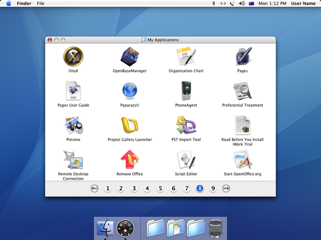Click the "PhoneAgent" name label
The width and height of the screenshot is (321, 240).
(x=186, y=105)
